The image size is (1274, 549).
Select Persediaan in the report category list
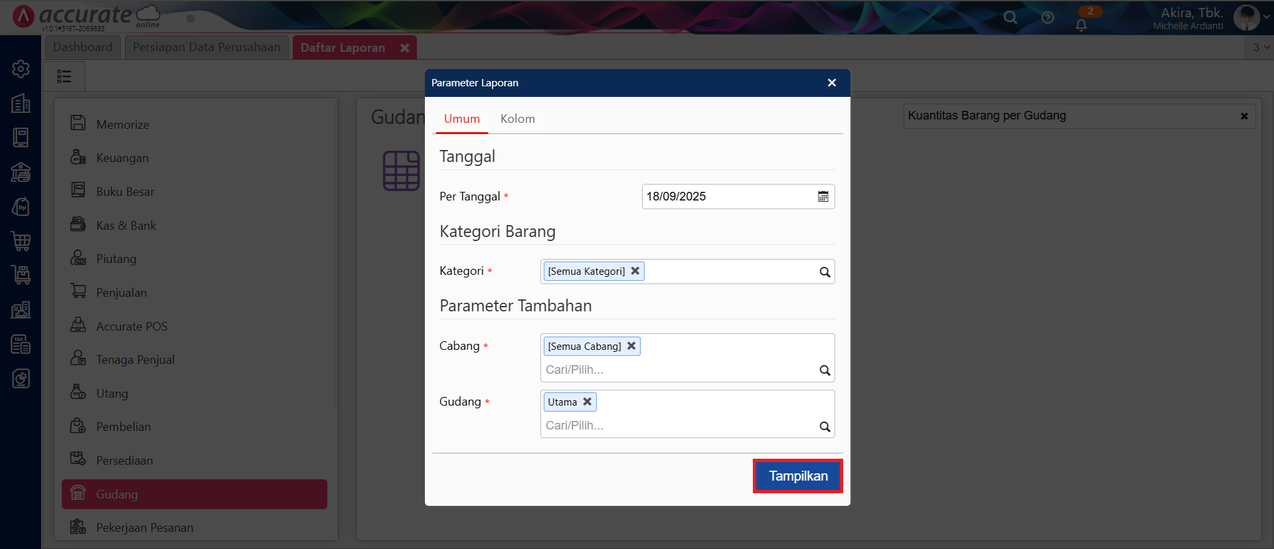(124, 461)
